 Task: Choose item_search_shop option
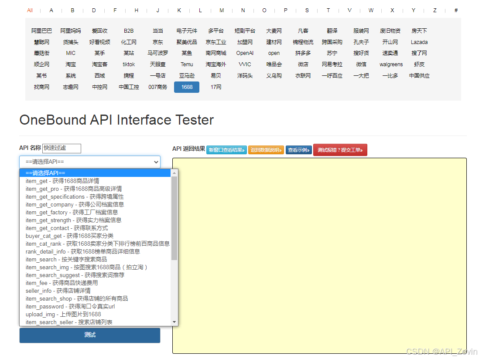coord(95,298)
